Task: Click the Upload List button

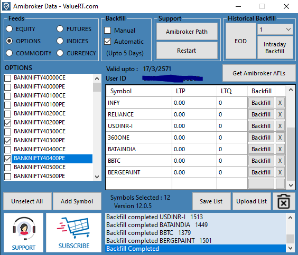Action: (x=252, y=201)
